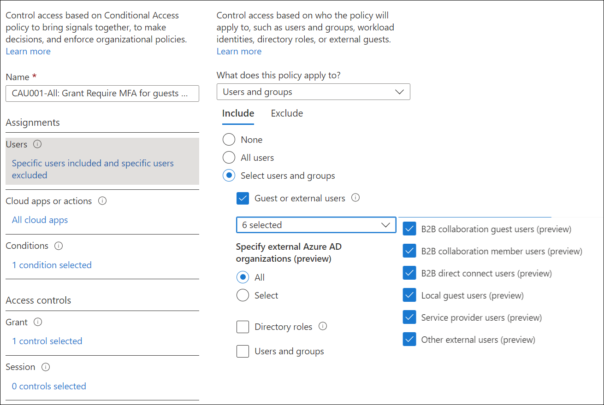Uncheck B2B direct connect users option

click(x=409, y=273)
